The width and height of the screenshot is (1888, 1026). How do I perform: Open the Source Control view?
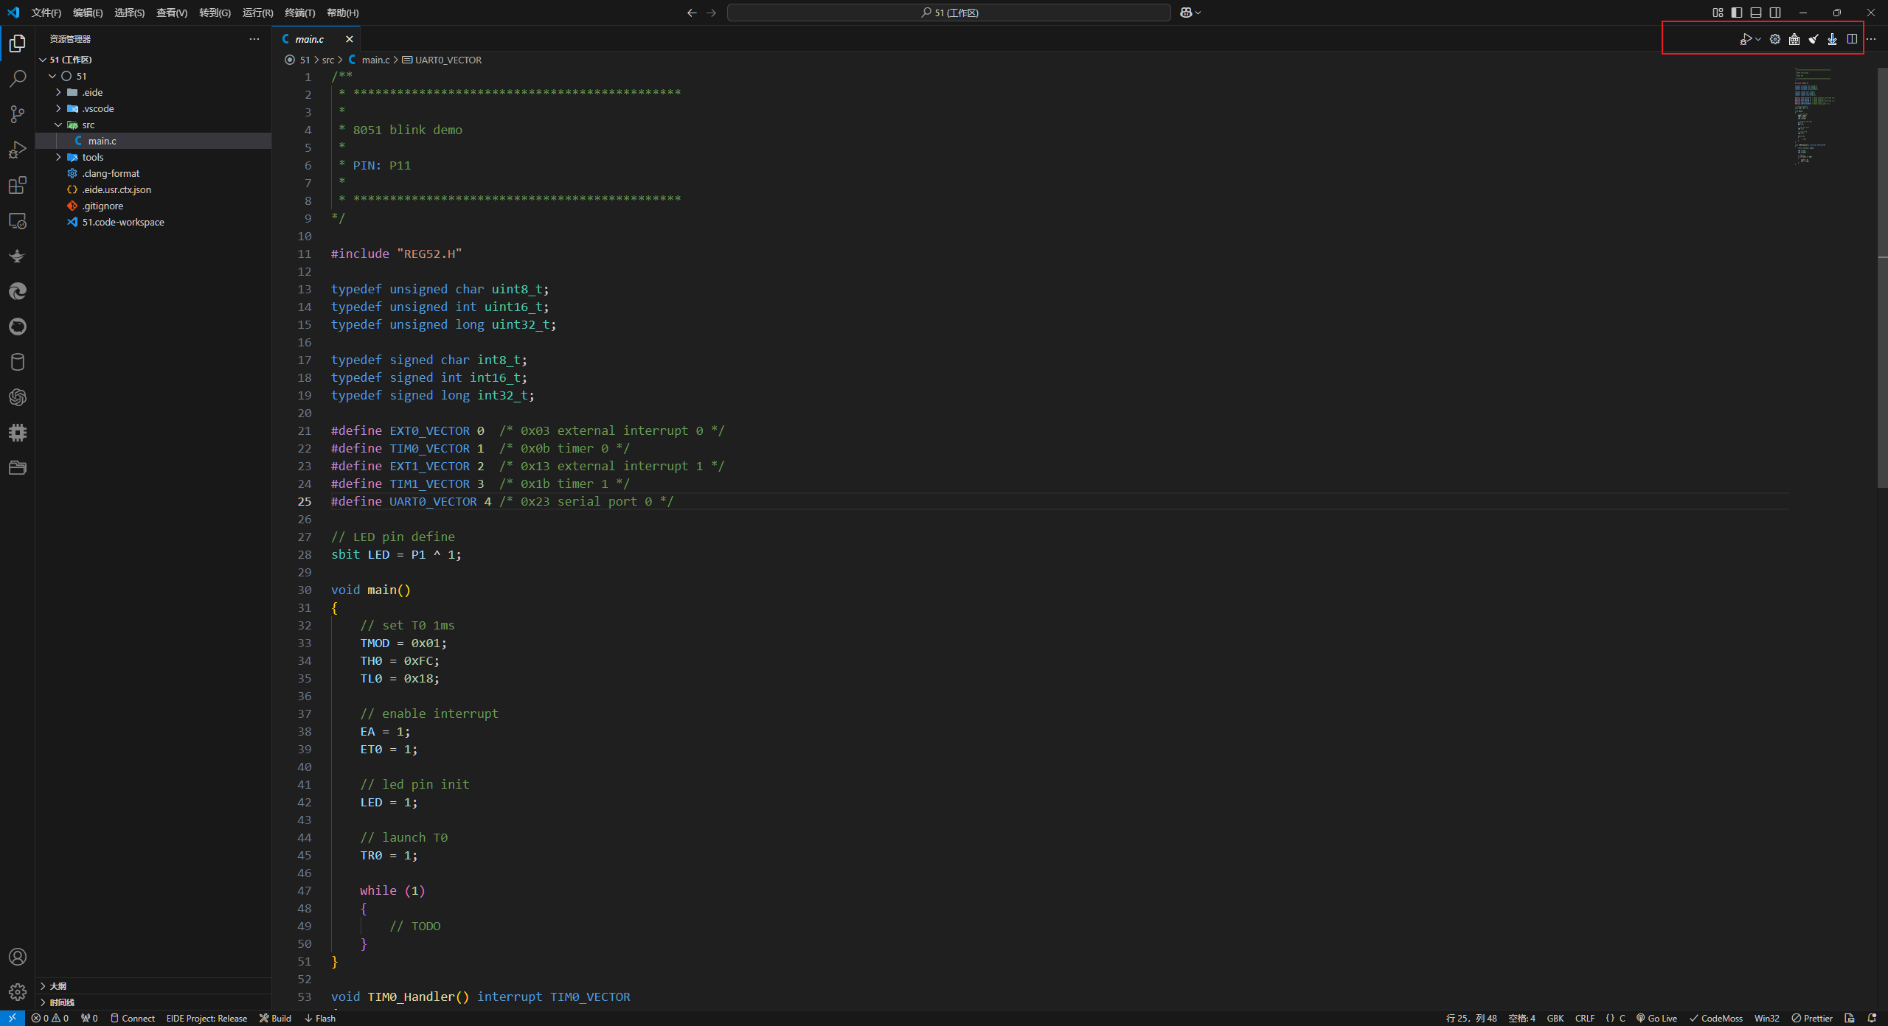coord(18,114)
